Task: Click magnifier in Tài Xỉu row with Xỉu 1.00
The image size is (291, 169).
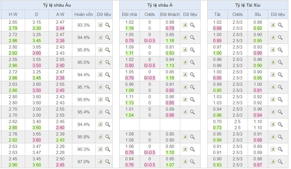Action: click(280, 87)
